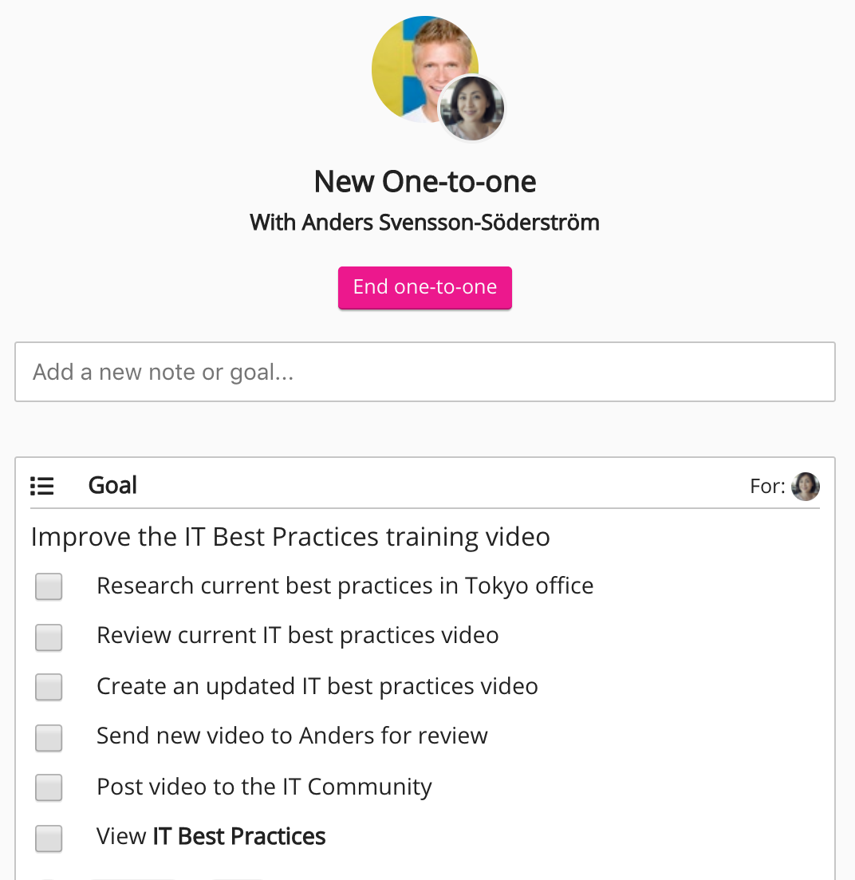Click the 'For:' label on goal card
Image resolution: width=855 pixels, height=880 pixels.
(x=767, y=486)
